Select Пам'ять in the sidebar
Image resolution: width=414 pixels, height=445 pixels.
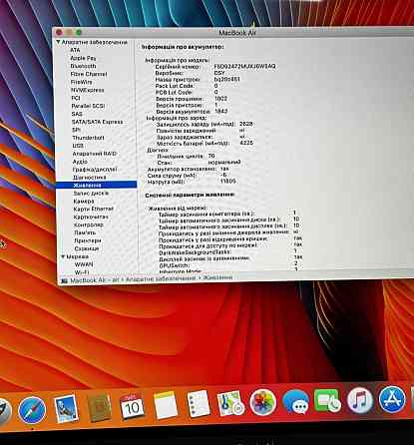tap(85, 232)
